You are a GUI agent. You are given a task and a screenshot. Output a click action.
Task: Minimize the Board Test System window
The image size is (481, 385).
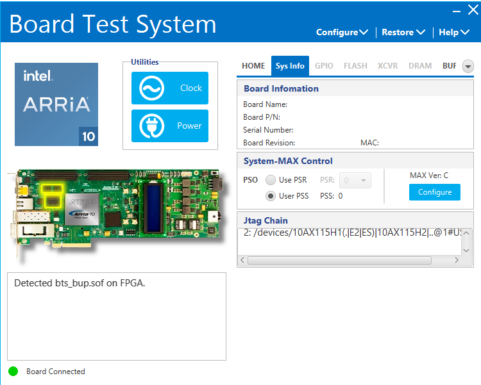click(x=457, y=11)
